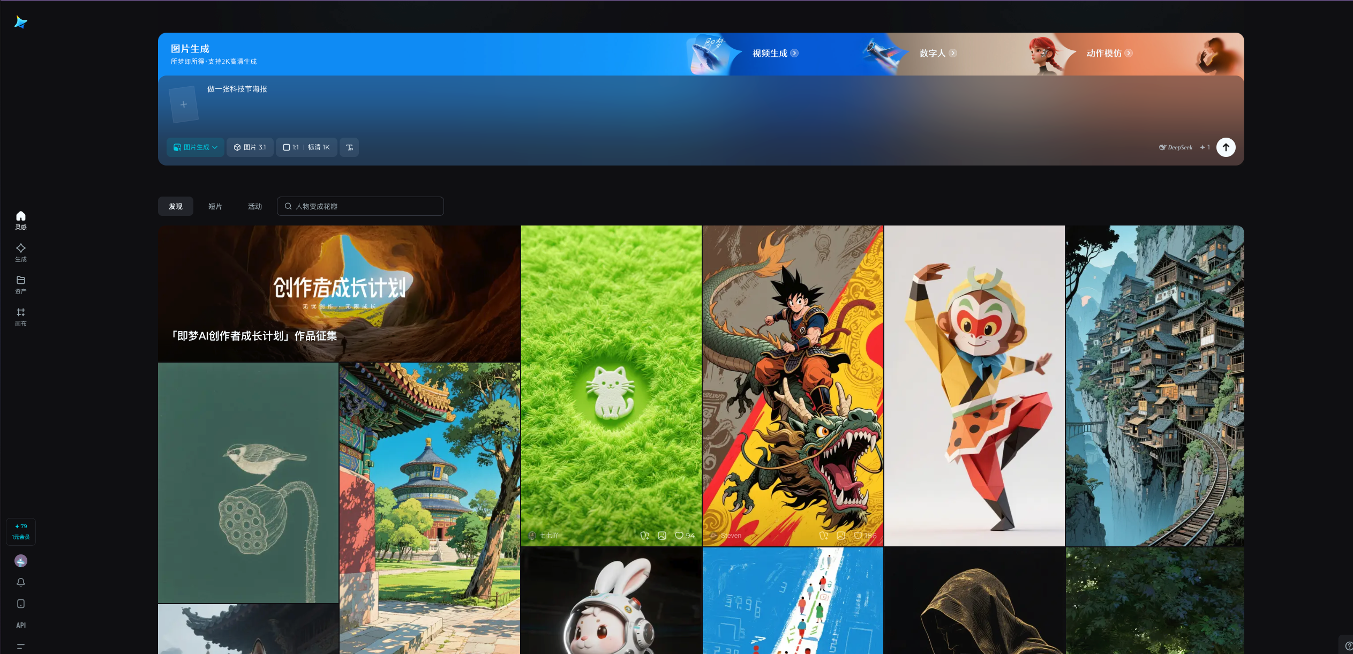Open the Goku riding dragon artwork

coord(793,386)
